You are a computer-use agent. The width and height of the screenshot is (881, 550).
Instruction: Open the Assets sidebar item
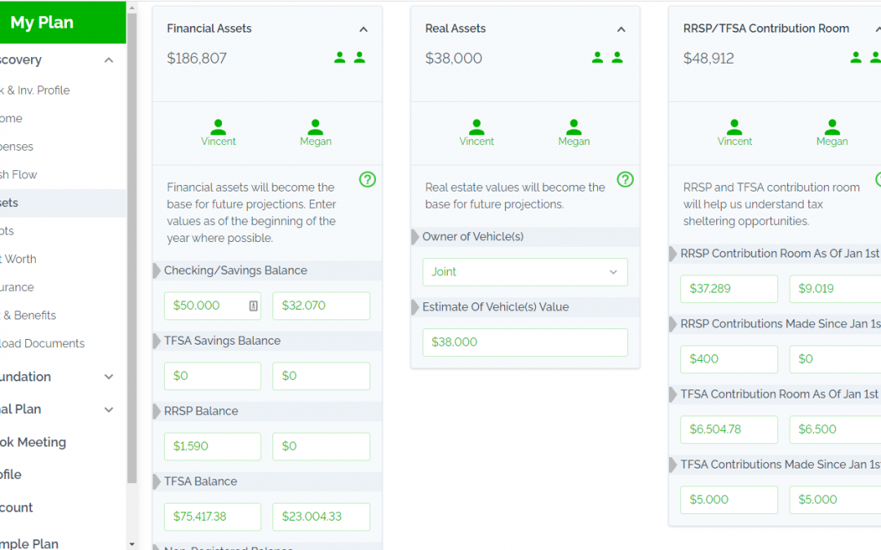(63, 203)
